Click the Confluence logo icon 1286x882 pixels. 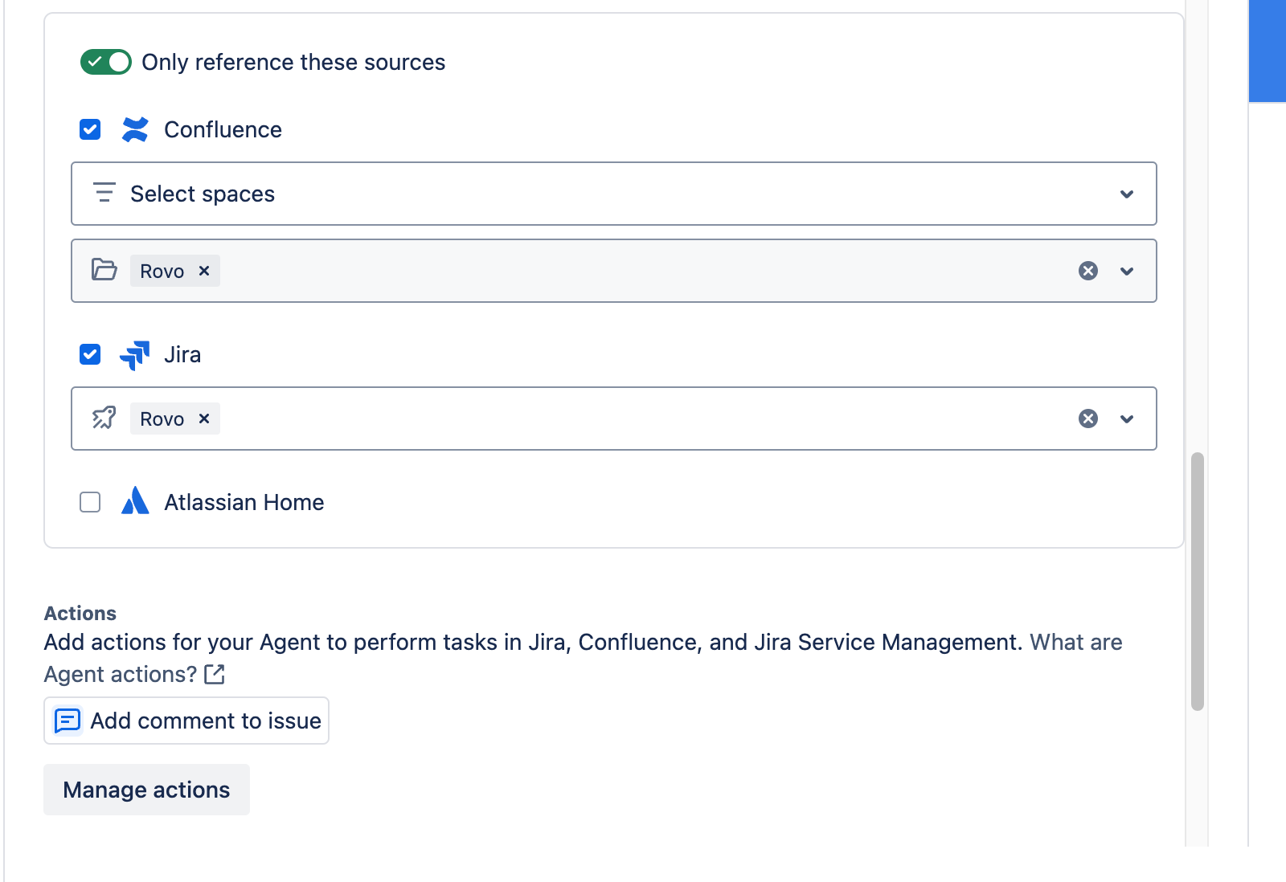click(135, 129)
